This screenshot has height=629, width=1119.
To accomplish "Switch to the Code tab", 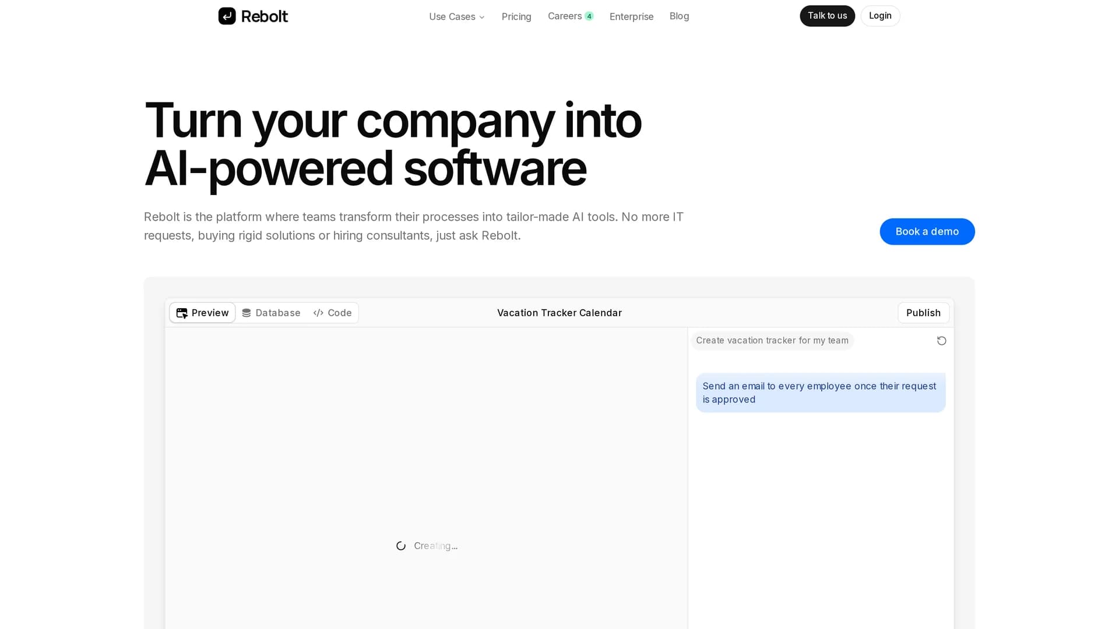I will pyautogui.click(x=332, y=313).
